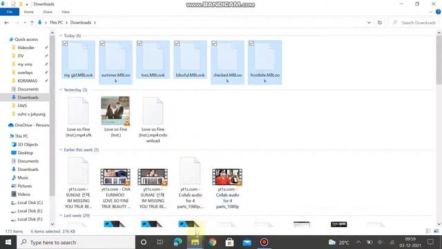Open Local Disk (E:) in sidebar
The width and height of the screenshot is (442, 249).
pos(30,211)
